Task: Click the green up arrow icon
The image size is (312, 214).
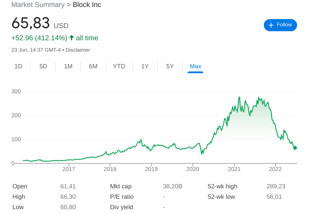Action: pyautogui.click(x=72, y=38)
